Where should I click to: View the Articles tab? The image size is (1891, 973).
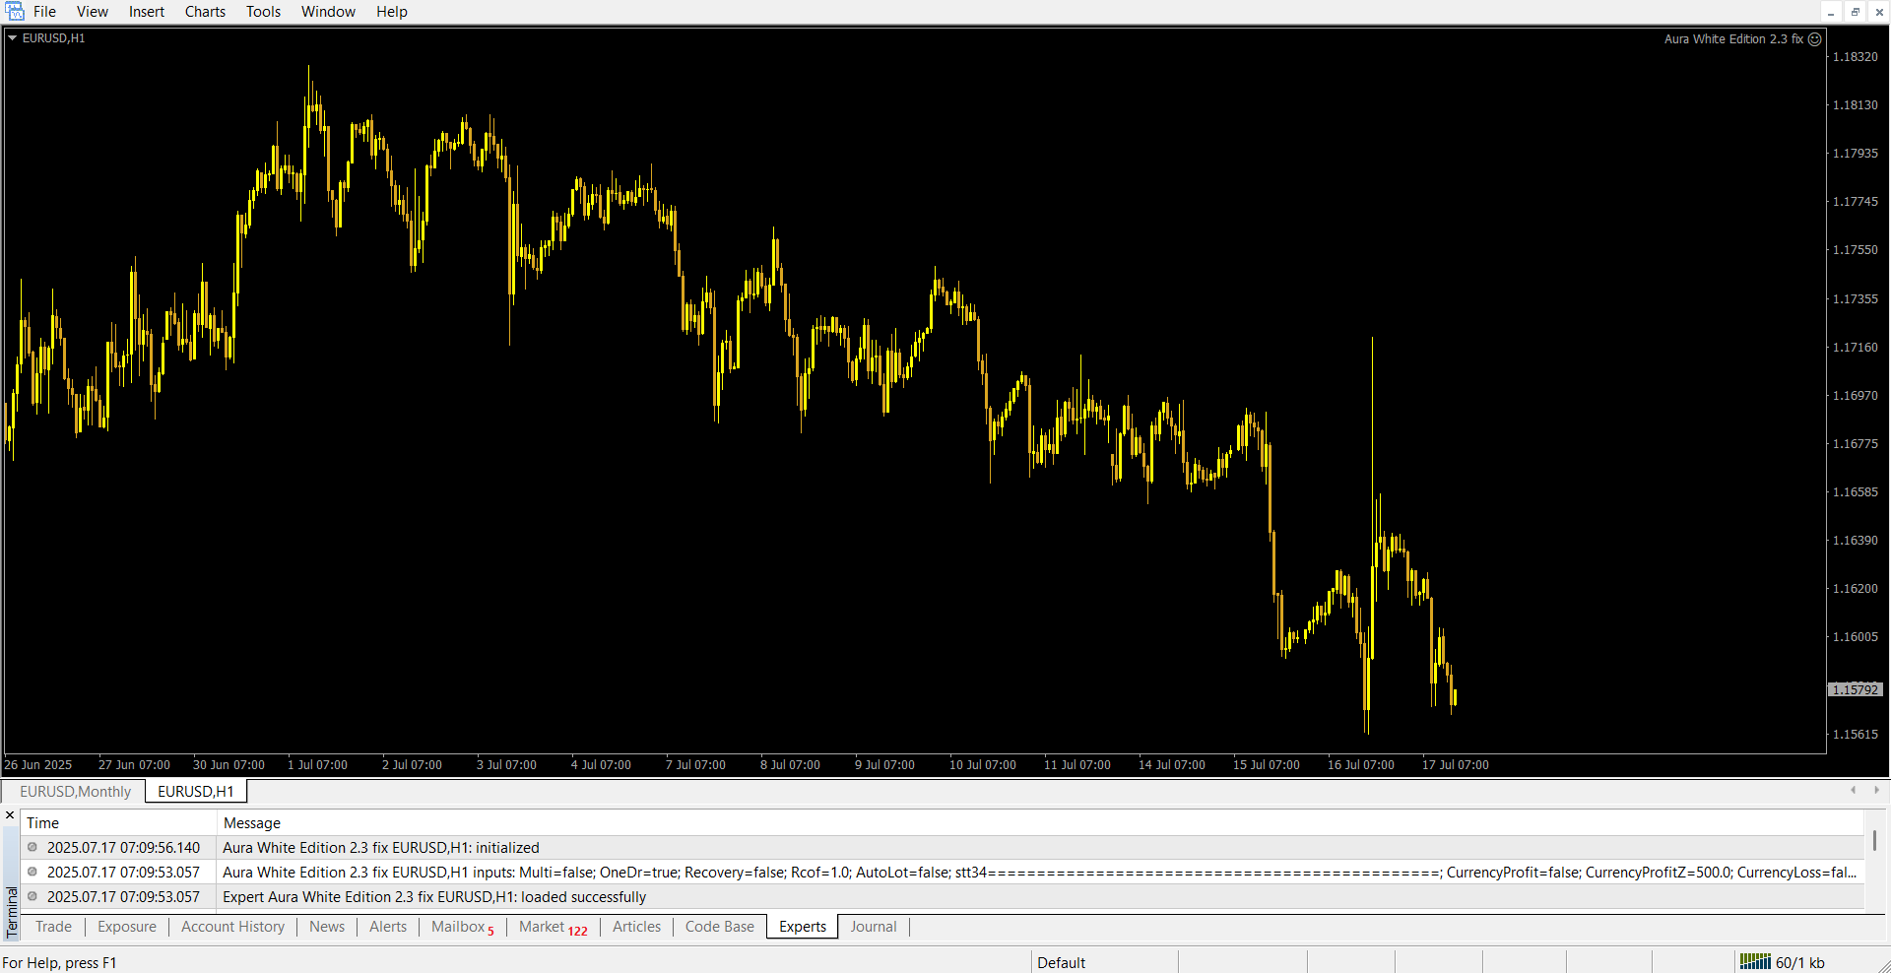[636, 927]
